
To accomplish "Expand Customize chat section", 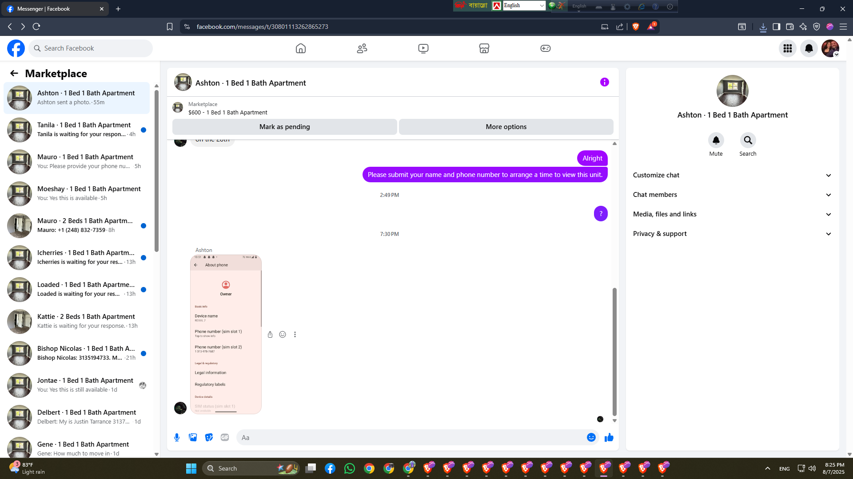I will (732, 175).
